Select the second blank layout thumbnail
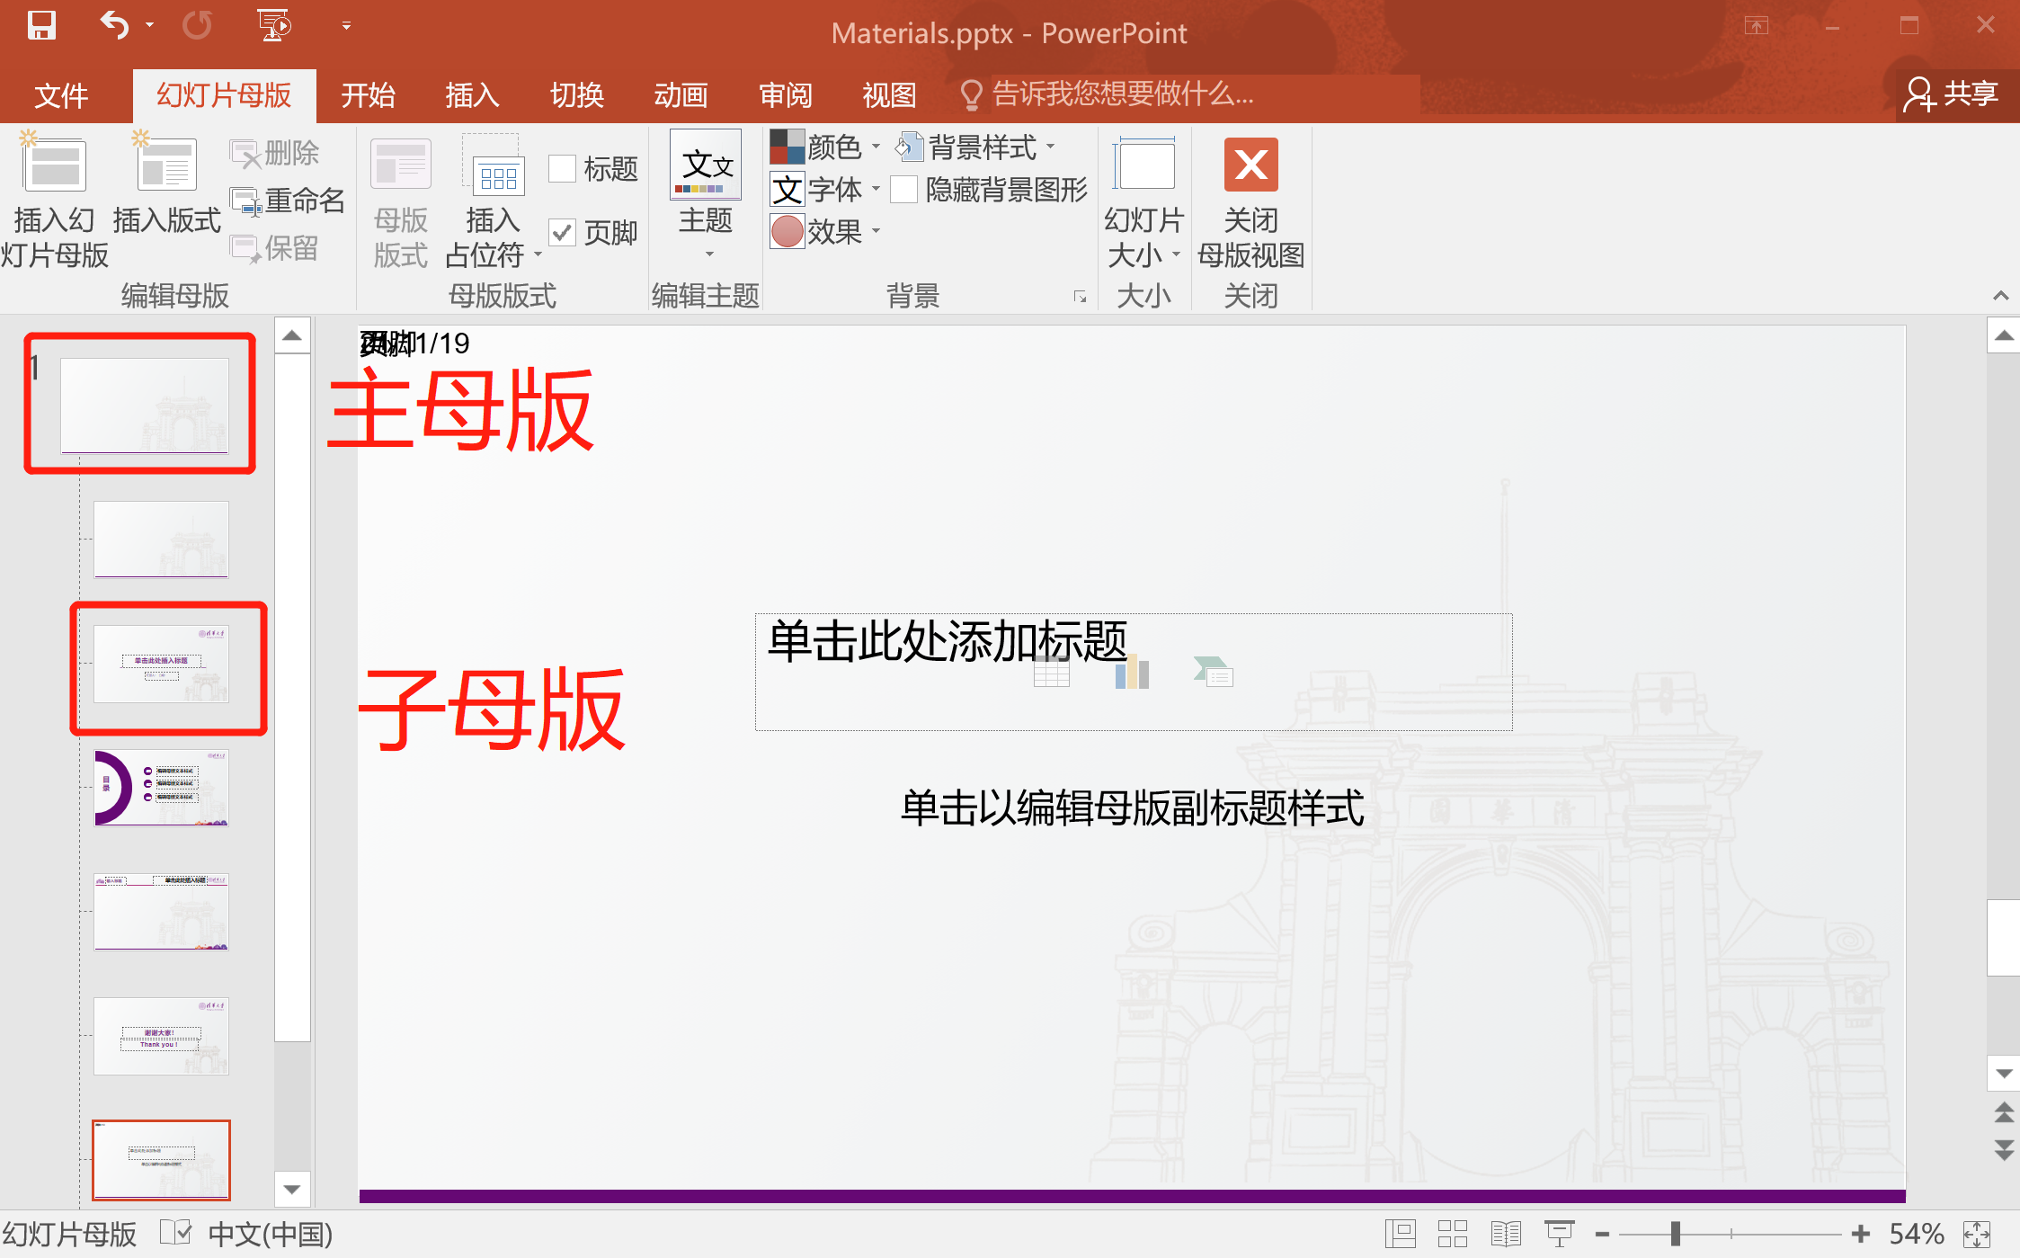The height and width of the screenshot is (1258, 2020). [x=161, y=540]
